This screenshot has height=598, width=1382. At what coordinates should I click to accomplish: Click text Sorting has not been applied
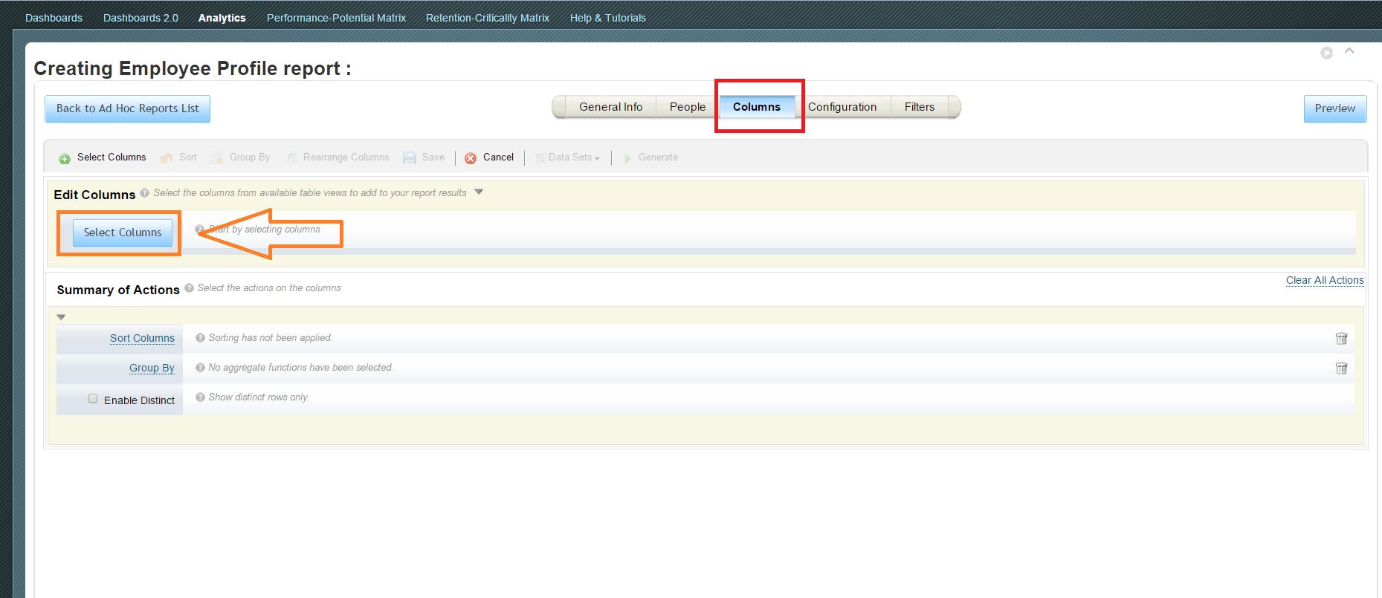click(271, 338)
